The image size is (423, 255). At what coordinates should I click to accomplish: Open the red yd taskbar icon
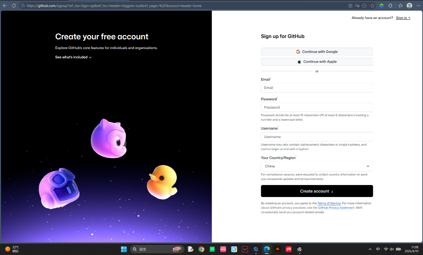(288, 249)
